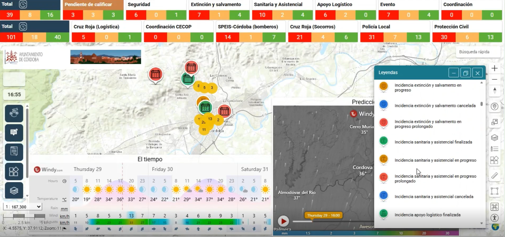Click the map zoom out minus button
The image size is (505, 237).
(494, 79)
